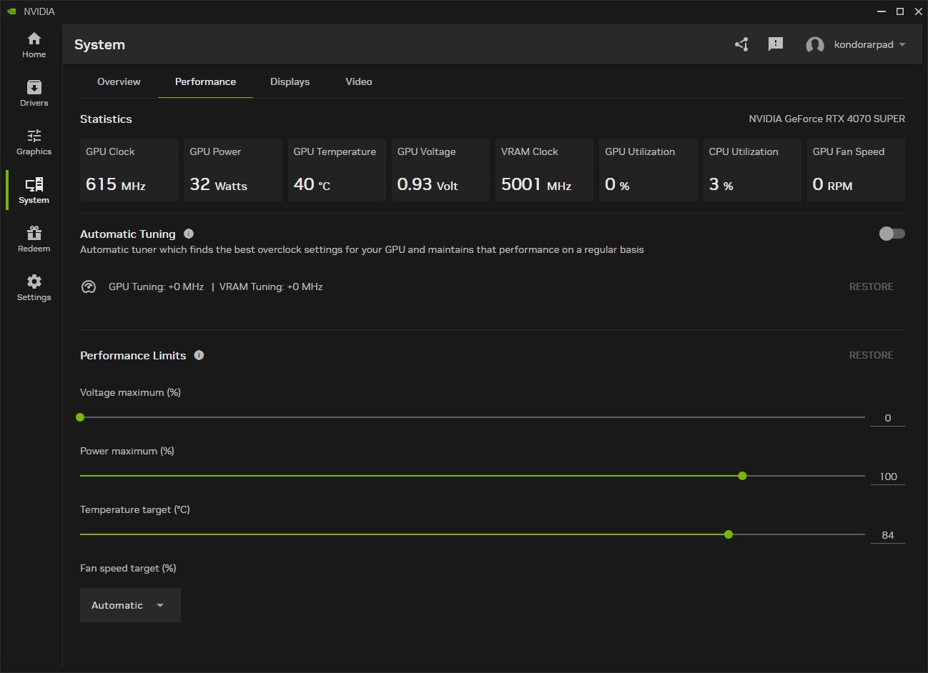Click the kondorarpad username
This screenshot has width=928, height=673.
point(864,44)
